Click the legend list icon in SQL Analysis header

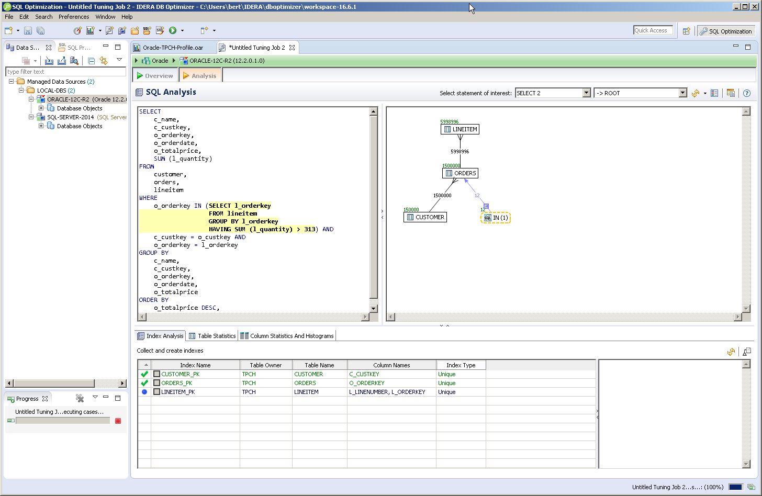pyautogui.click(x=714, y=93)
